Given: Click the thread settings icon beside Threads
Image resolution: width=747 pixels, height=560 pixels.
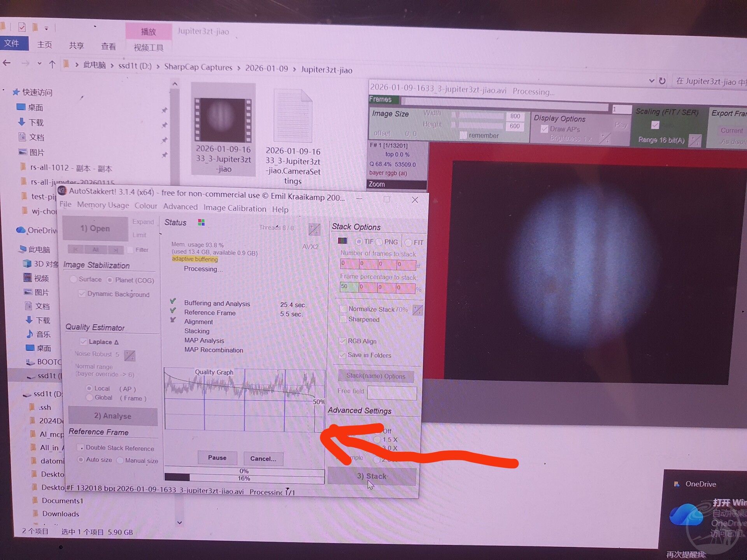Looking at the screenshot, I should tap(314, 229).
